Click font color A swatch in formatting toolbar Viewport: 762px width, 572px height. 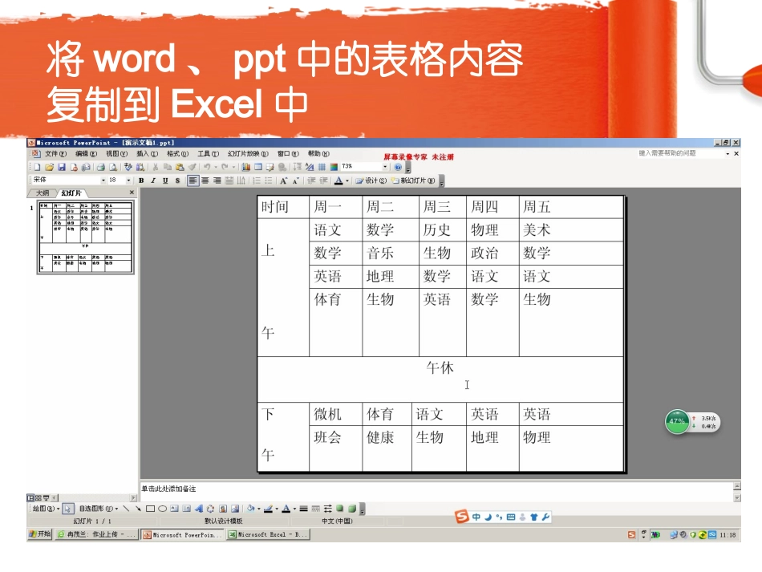tap(338, 181)
